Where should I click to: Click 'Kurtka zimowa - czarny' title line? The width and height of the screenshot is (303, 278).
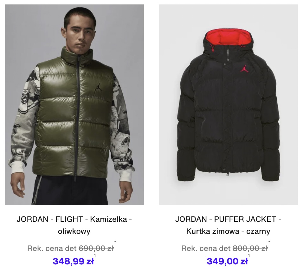pos(228,231)
